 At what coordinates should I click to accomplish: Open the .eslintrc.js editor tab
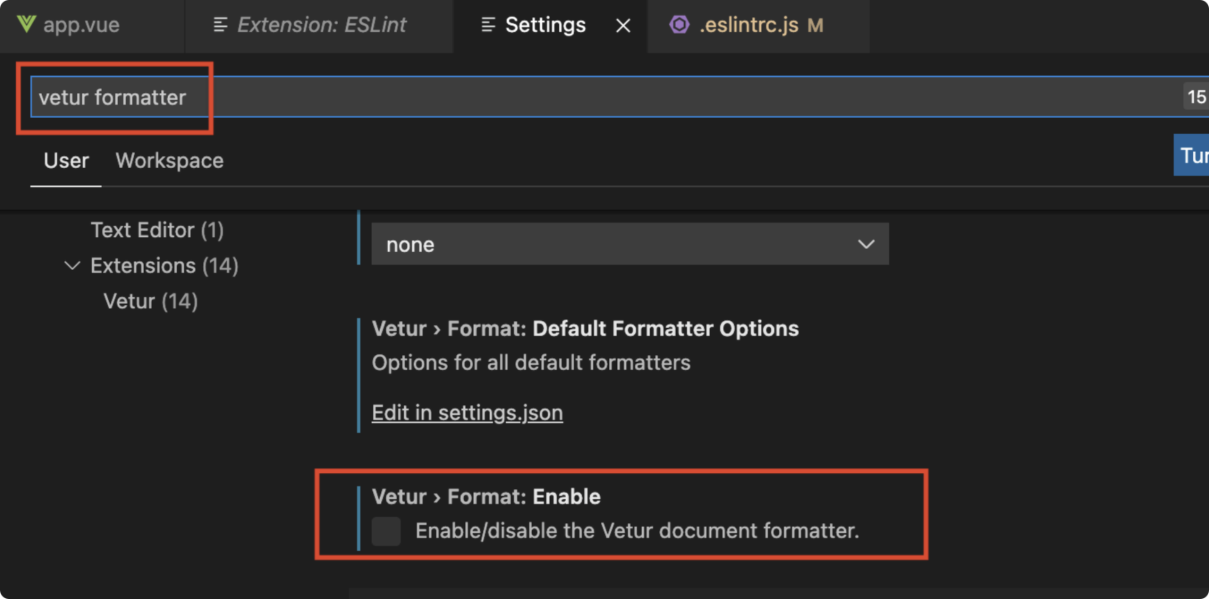[x=748, y=25]
